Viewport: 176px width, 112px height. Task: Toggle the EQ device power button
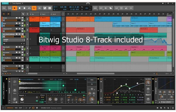[101, 79]
